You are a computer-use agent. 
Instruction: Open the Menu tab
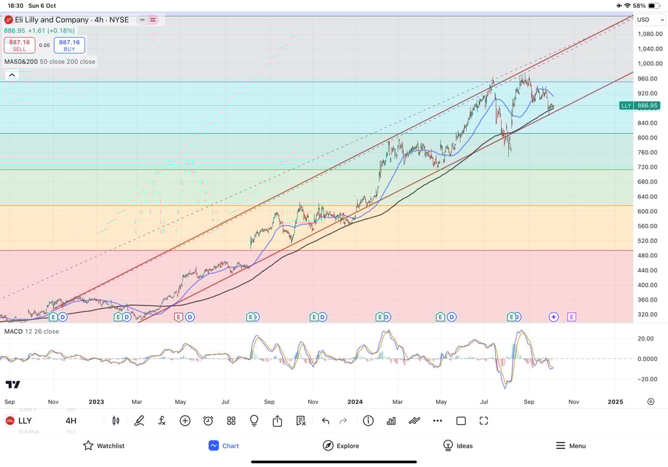point(571,446)
